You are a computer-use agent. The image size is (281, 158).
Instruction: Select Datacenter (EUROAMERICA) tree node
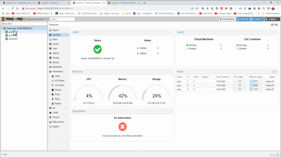point(19,28)
